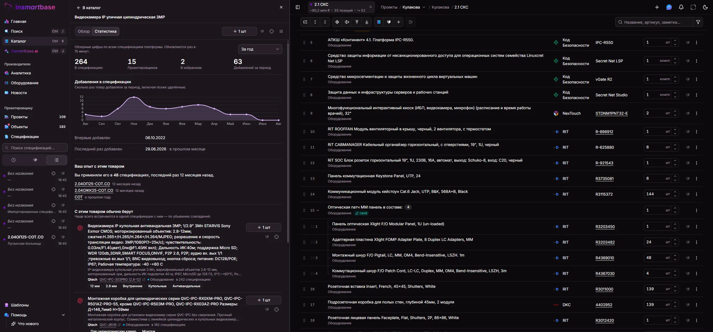
Task: Add mounting box with '+ 1 шт' button
Action: (264, 300)
